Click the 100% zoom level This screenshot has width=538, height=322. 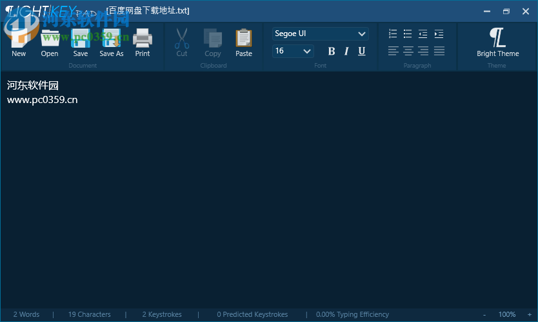[507, 314]
